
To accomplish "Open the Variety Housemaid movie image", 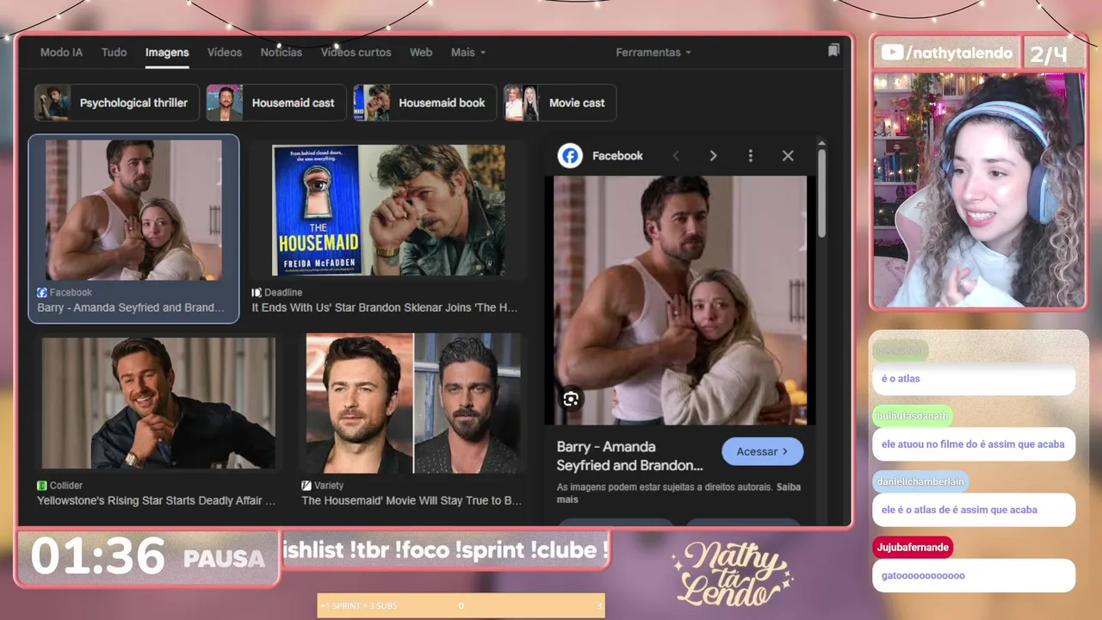I will pyautogui.click(x=413, y=403).
